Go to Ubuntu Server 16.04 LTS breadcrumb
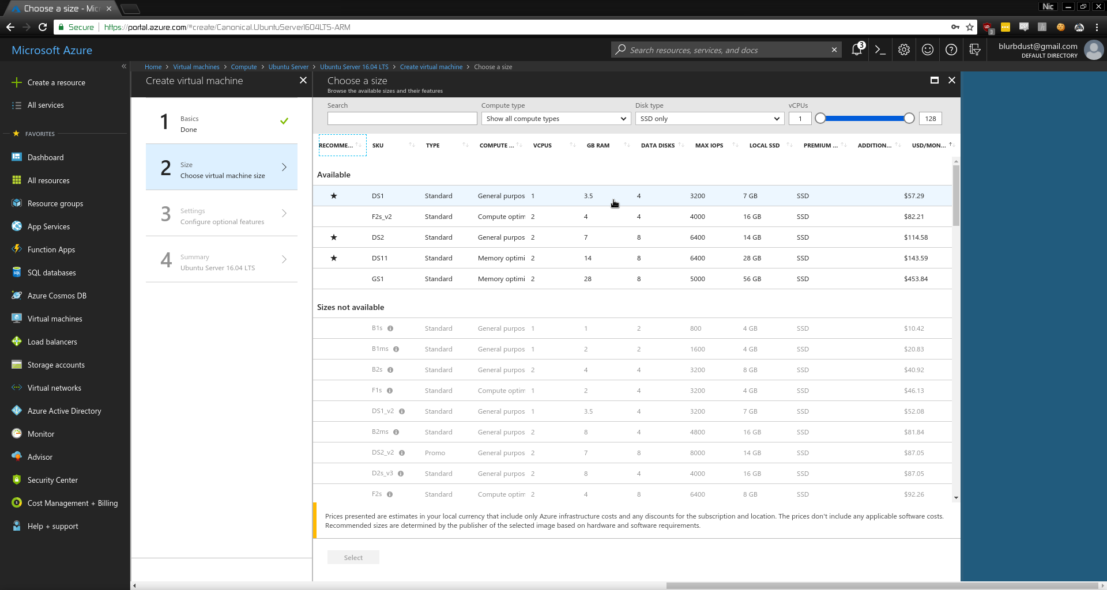This screenshot has height=590, width=1107. [x=354, y=67]
